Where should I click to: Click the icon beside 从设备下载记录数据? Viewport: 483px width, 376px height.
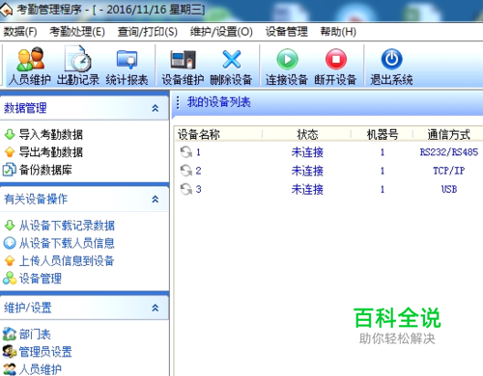pyautogui.click(x=10, y=226)
